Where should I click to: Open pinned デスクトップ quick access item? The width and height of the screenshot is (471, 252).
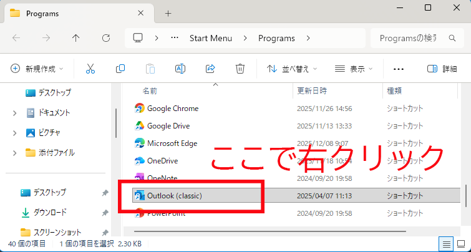coord(43,193)
